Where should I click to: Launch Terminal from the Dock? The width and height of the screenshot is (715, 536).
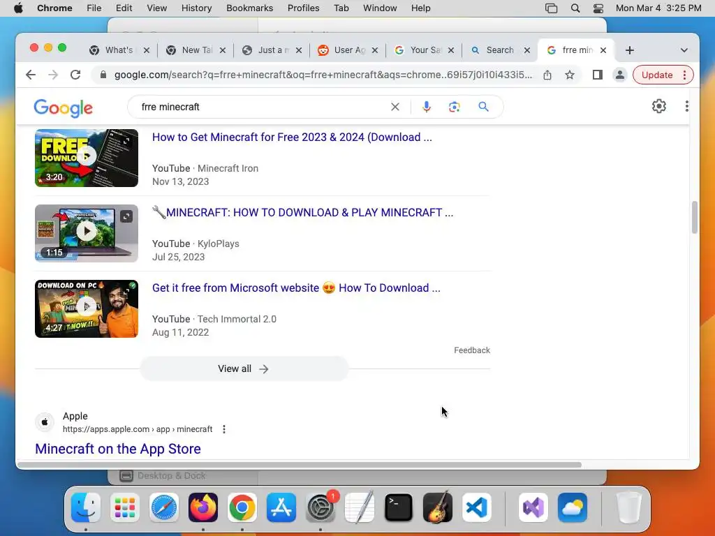399,507
